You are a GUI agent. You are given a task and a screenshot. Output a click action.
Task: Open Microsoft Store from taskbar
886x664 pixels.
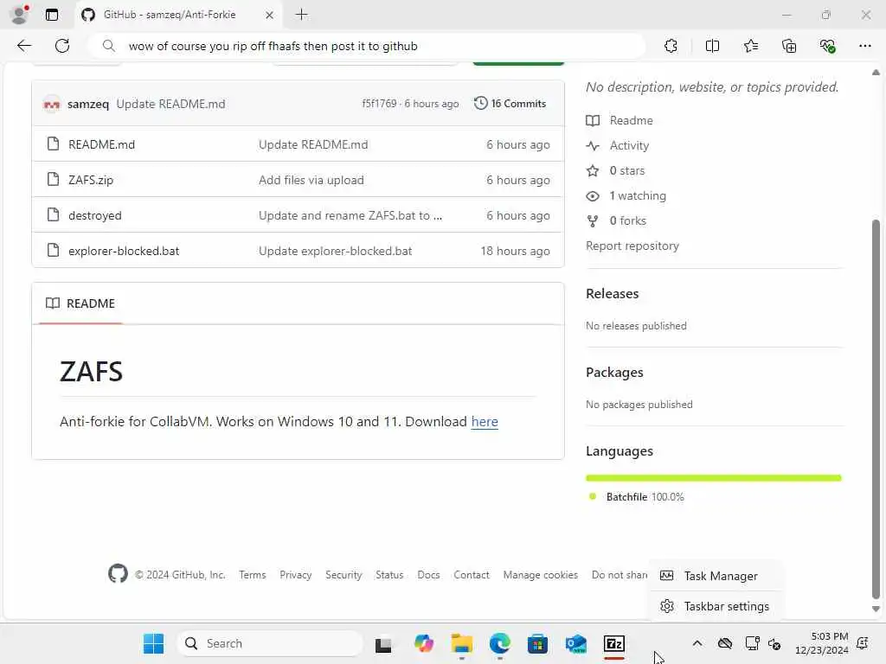[537, 643]
